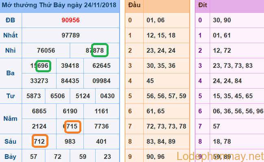Screen dimensions: 264x162
Task: Click the Nhì row label
Action: pos(11,50)
